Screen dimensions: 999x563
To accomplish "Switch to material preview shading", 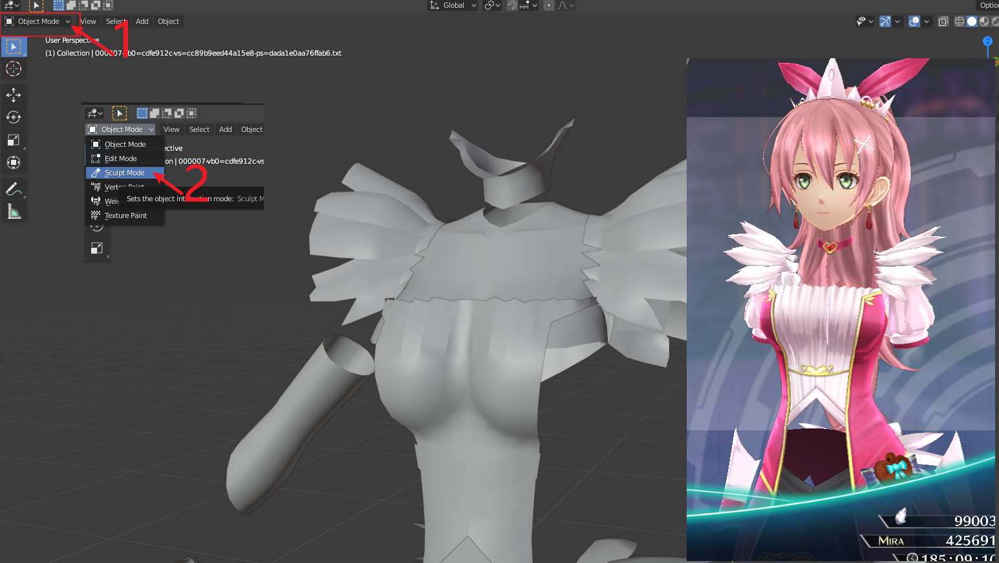I will pyautogui.click(x=984, y=21).
